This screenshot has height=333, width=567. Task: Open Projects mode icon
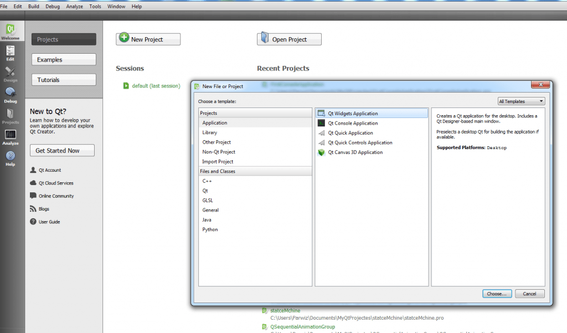pyautogui.click(x=11, y=116)
